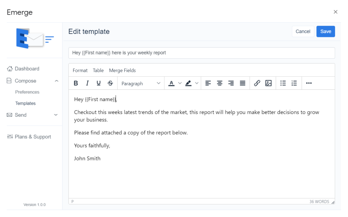Apply the highlight background color

(x=189, y=83)
